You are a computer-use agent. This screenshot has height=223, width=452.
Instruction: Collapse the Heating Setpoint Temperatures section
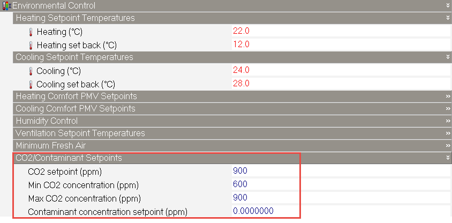point(447,18)
